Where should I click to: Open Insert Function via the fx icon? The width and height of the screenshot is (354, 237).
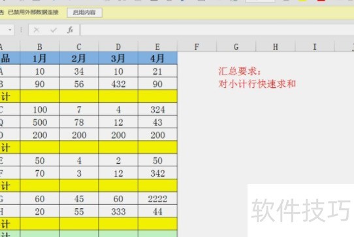tap(71, 30)
